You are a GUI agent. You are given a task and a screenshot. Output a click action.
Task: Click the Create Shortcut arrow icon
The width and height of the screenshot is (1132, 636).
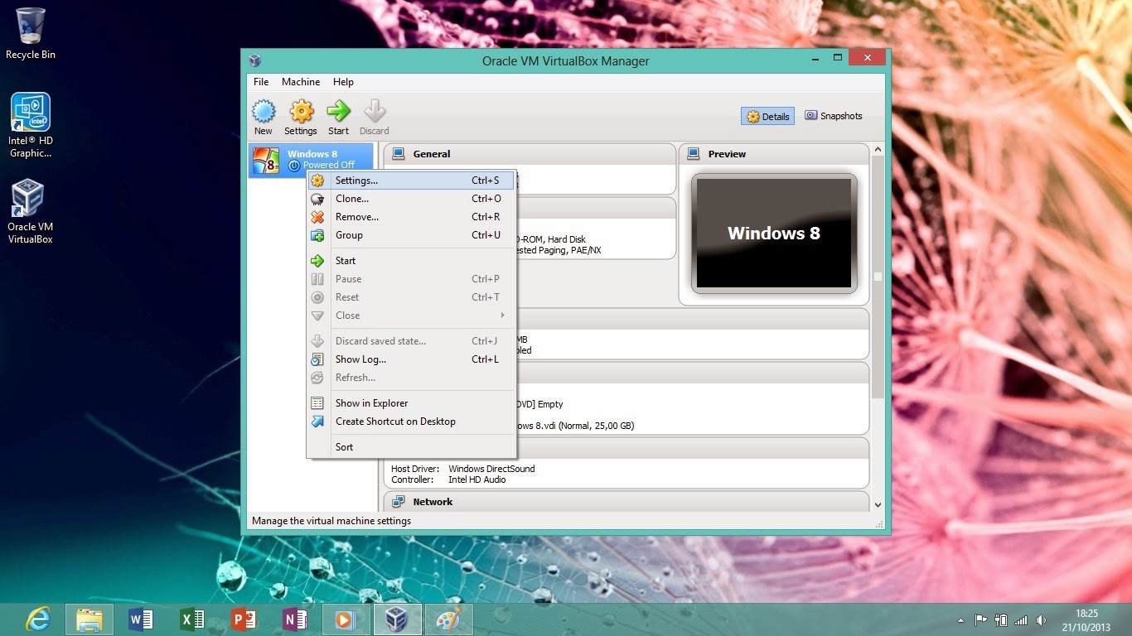317,422
